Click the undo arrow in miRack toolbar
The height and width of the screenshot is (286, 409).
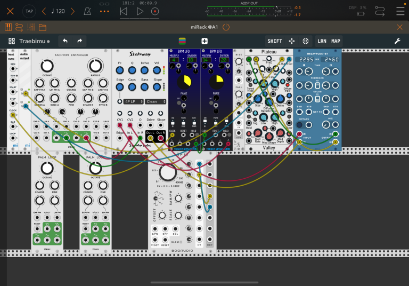click(65, 41)
